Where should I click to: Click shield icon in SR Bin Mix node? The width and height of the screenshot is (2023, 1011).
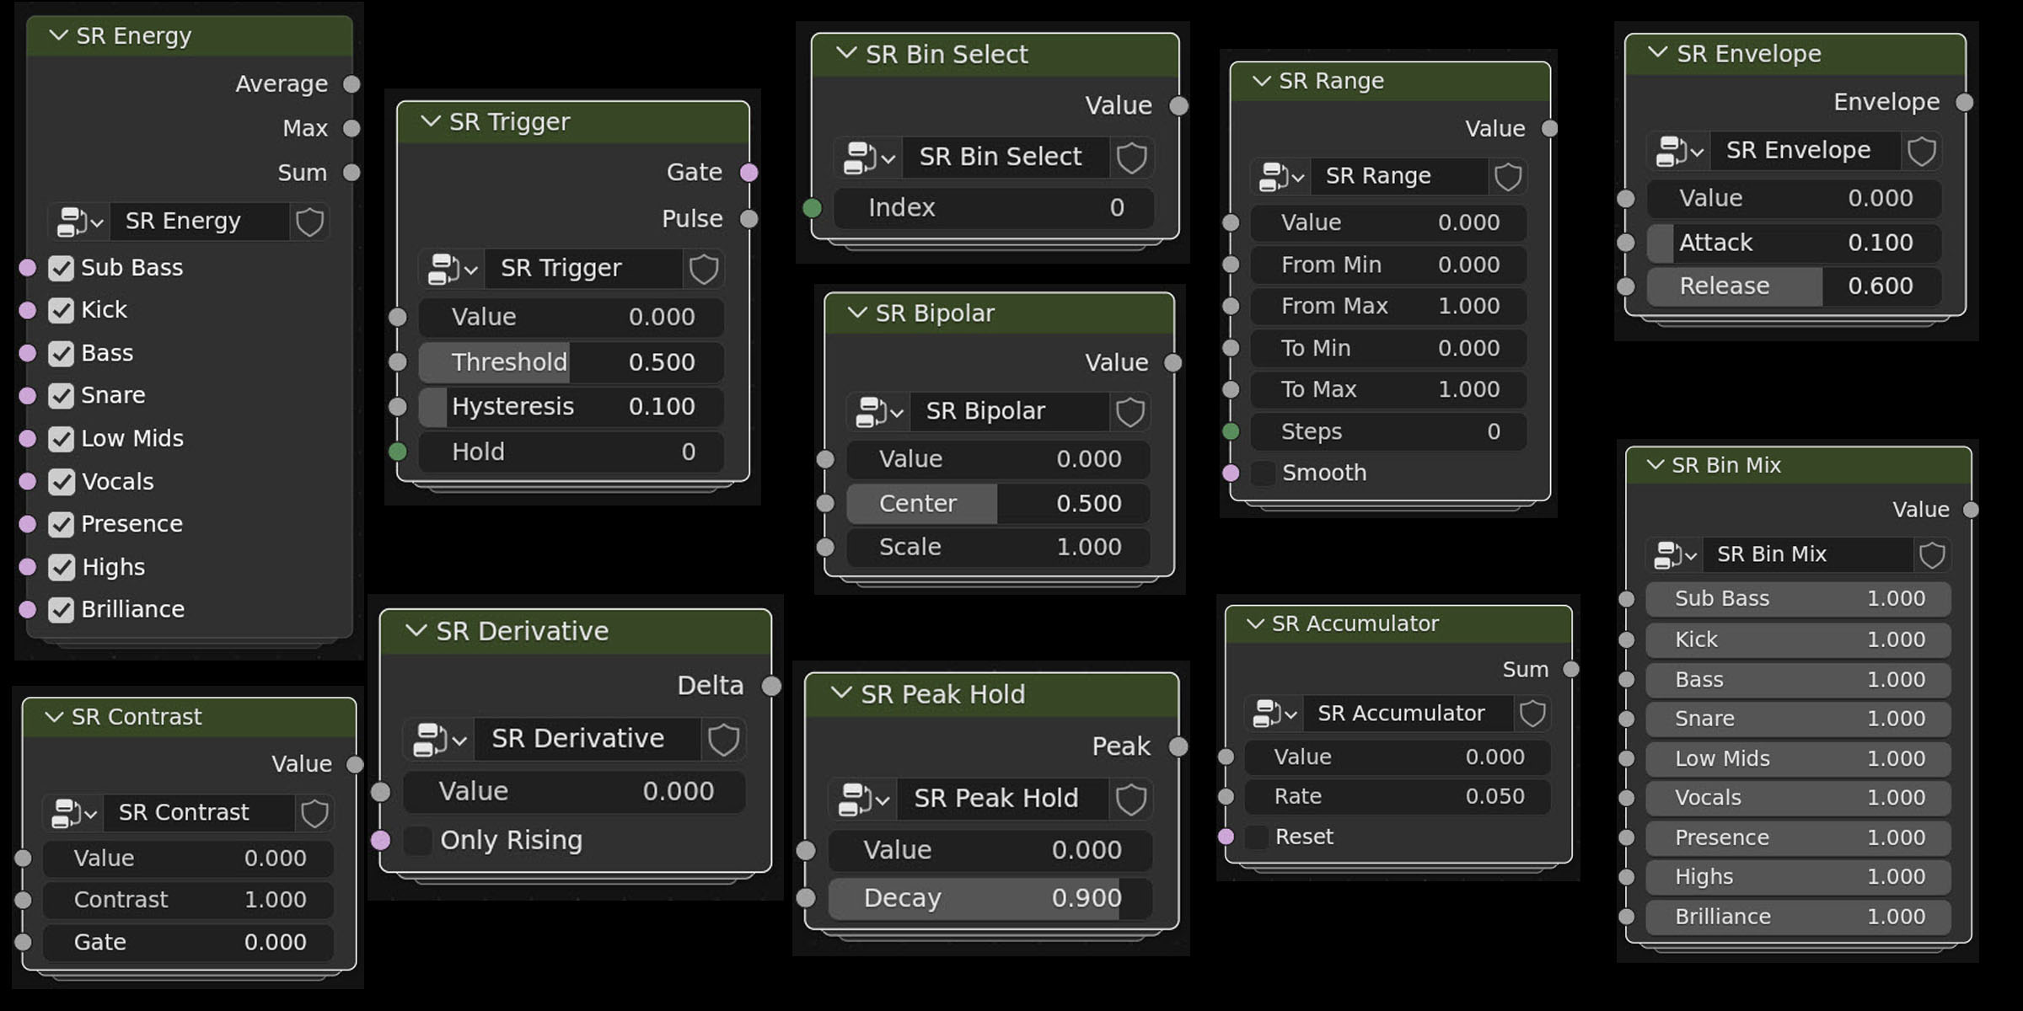1932,555
